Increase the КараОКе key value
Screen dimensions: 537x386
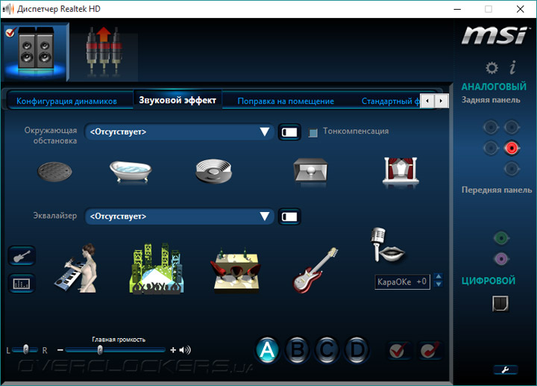tap(439, 276)
